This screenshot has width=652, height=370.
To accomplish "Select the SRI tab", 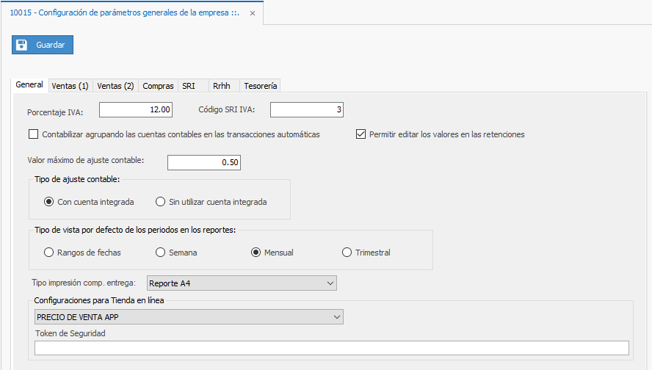I will (189, 86).
